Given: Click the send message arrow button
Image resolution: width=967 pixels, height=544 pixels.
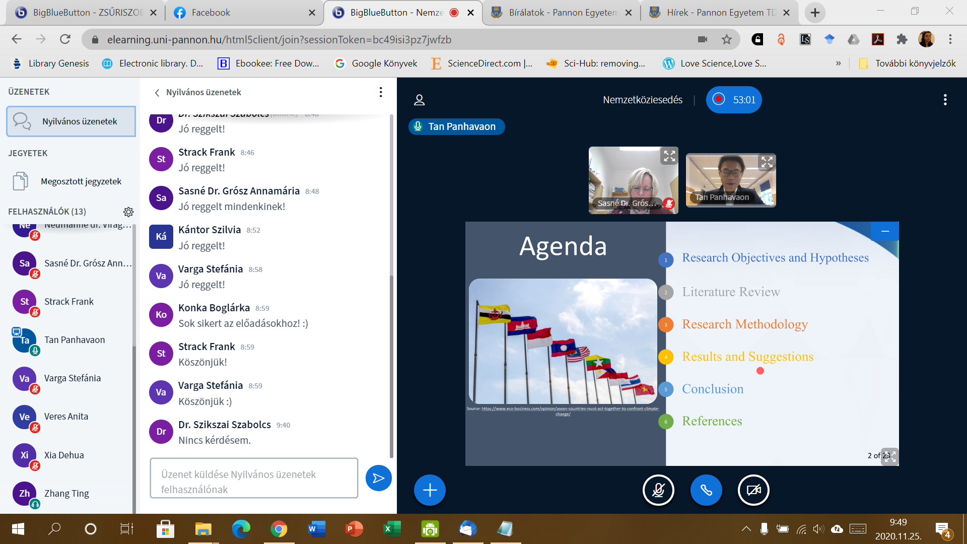Looking at the screenshot, I should click(x=378, y=478).
